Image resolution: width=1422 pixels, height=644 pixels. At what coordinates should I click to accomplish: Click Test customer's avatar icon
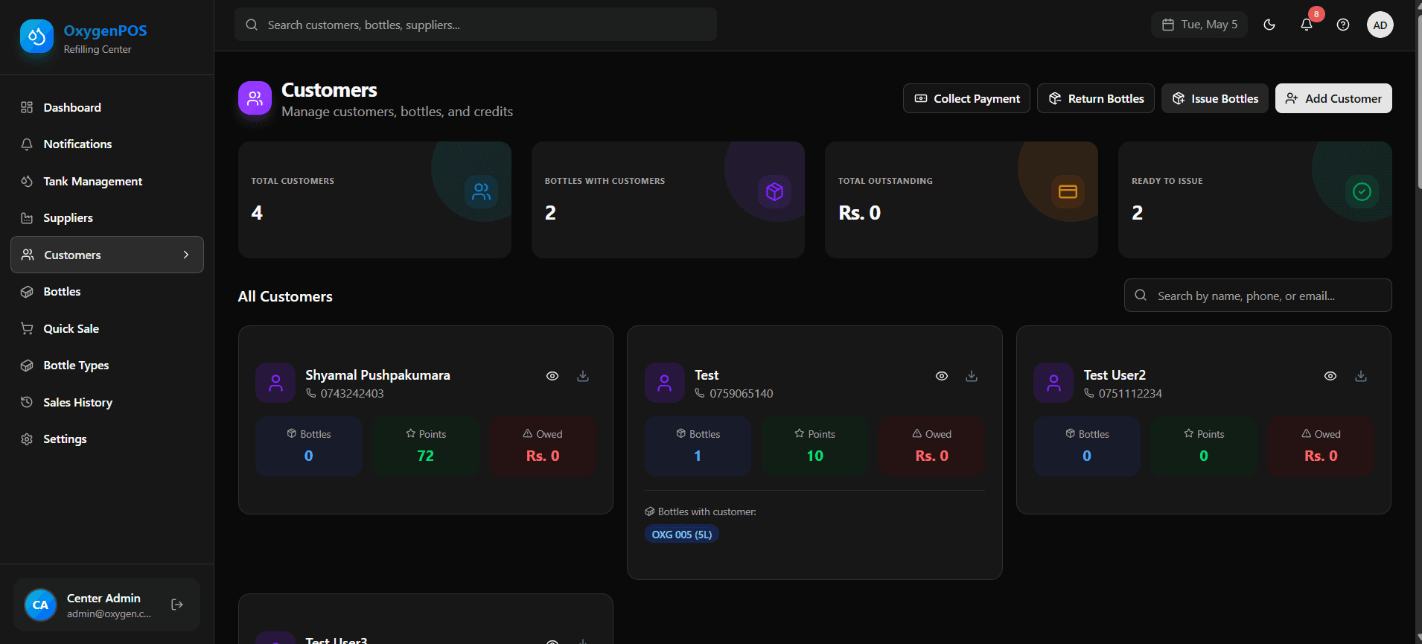tap(665, 383)
